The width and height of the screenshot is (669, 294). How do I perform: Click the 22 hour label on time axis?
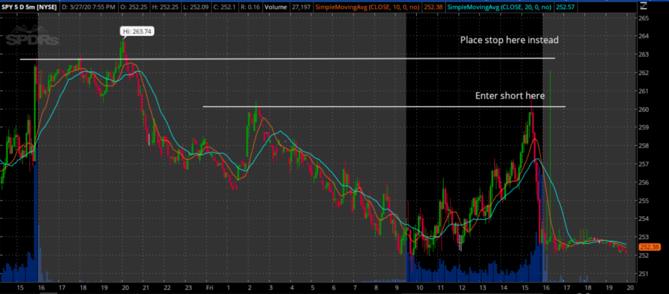(x=167, y=288)
